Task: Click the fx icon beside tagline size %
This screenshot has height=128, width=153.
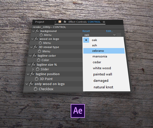Action: pyautogui.click(x=33, y=65)
